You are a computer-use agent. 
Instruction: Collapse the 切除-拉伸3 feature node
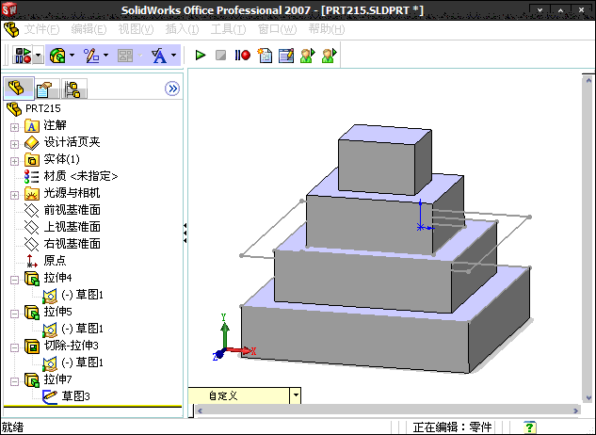point(14,348)
